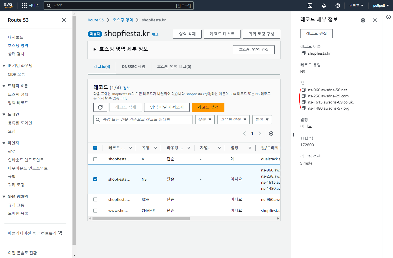Screen dimensions: 393x258
Task: Open the 유형 filter dropdown
Action: point(205,120)
